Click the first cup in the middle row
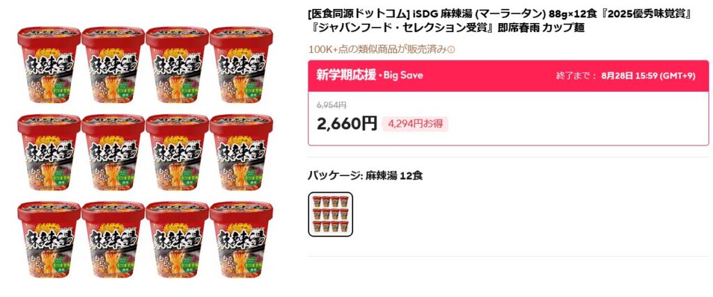The image size is (713, 297). (49, 152)
